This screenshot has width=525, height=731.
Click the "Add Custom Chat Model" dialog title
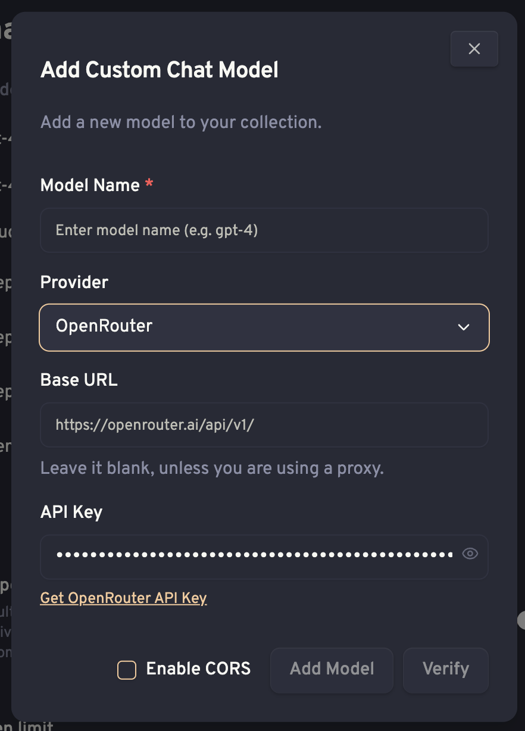(160, 70)
